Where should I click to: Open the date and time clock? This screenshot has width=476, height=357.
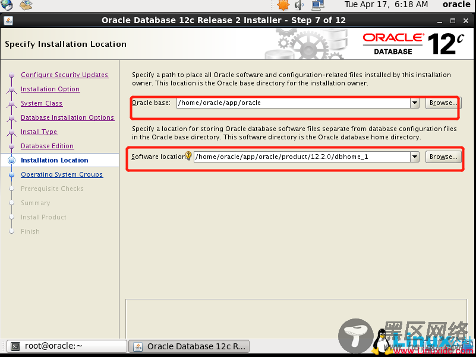pos(386,5)
